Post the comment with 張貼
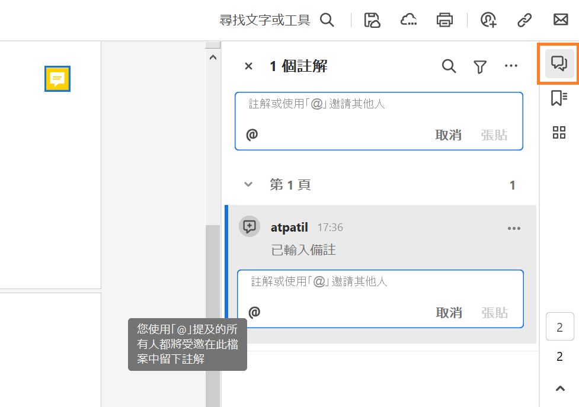This screenshot has width=579, height=407. click(x=495, y=134)
